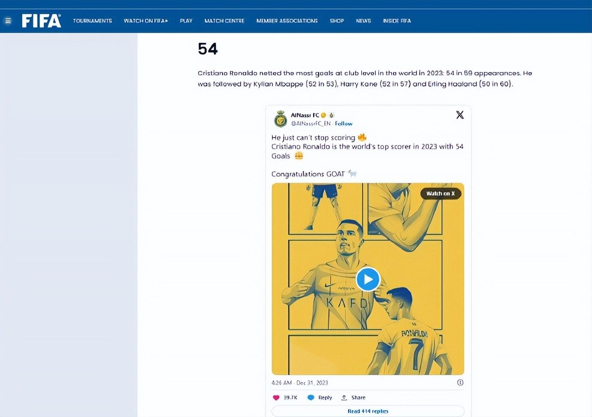This screenshot has height=417, width=592.
Task: Select SHOP in the top navigation
Action: [x=337, y=21]
